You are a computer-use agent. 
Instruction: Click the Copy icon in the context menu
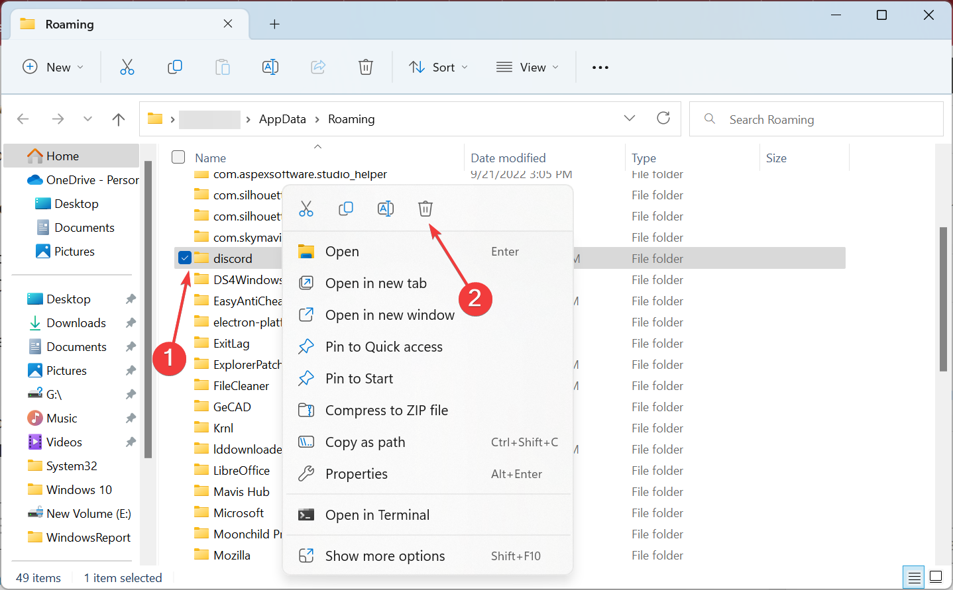point(346,209)
